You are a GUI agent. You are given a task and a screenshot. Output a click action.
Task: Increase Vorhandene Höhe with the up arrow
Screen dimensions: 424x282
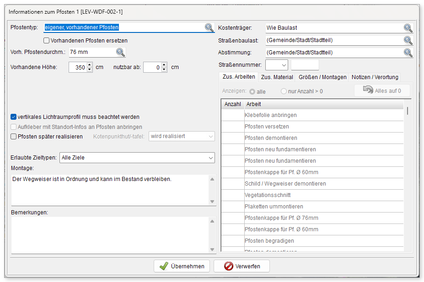[90, 65]
